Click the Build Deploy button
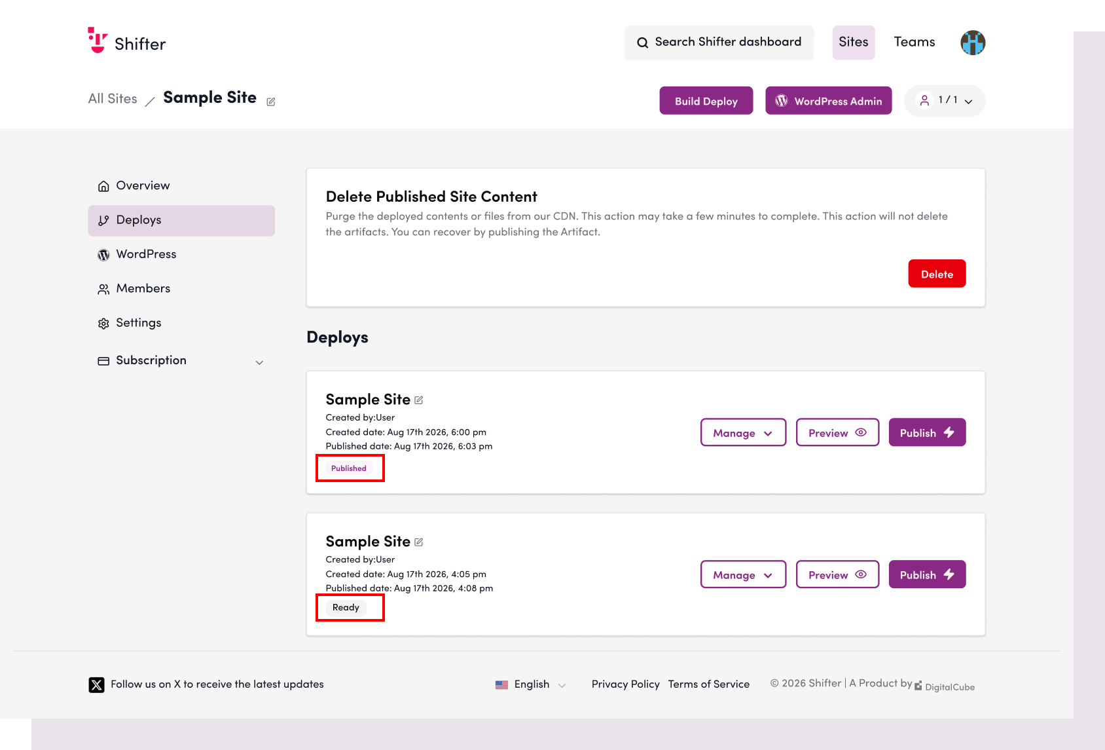 point(706,101)
